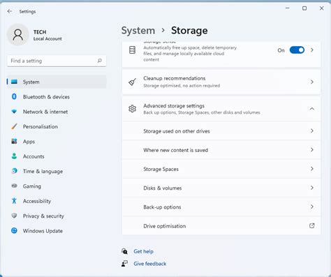The height and width of the screenshot is (277, 331).
Task: Open Drive optimisation row
Action: [x=221, y=226]
